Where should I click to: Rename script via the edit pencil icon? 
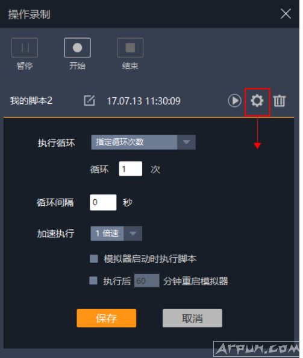pos(89,101)
